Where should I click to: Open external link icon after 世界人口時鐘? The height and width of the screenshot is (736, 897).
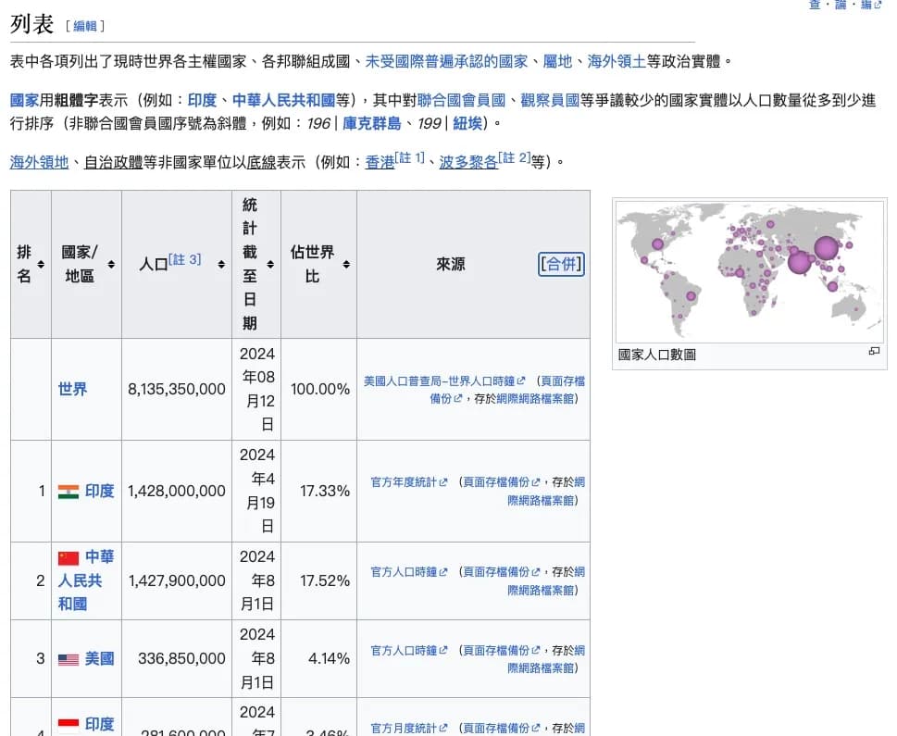(x=520, y=380)
